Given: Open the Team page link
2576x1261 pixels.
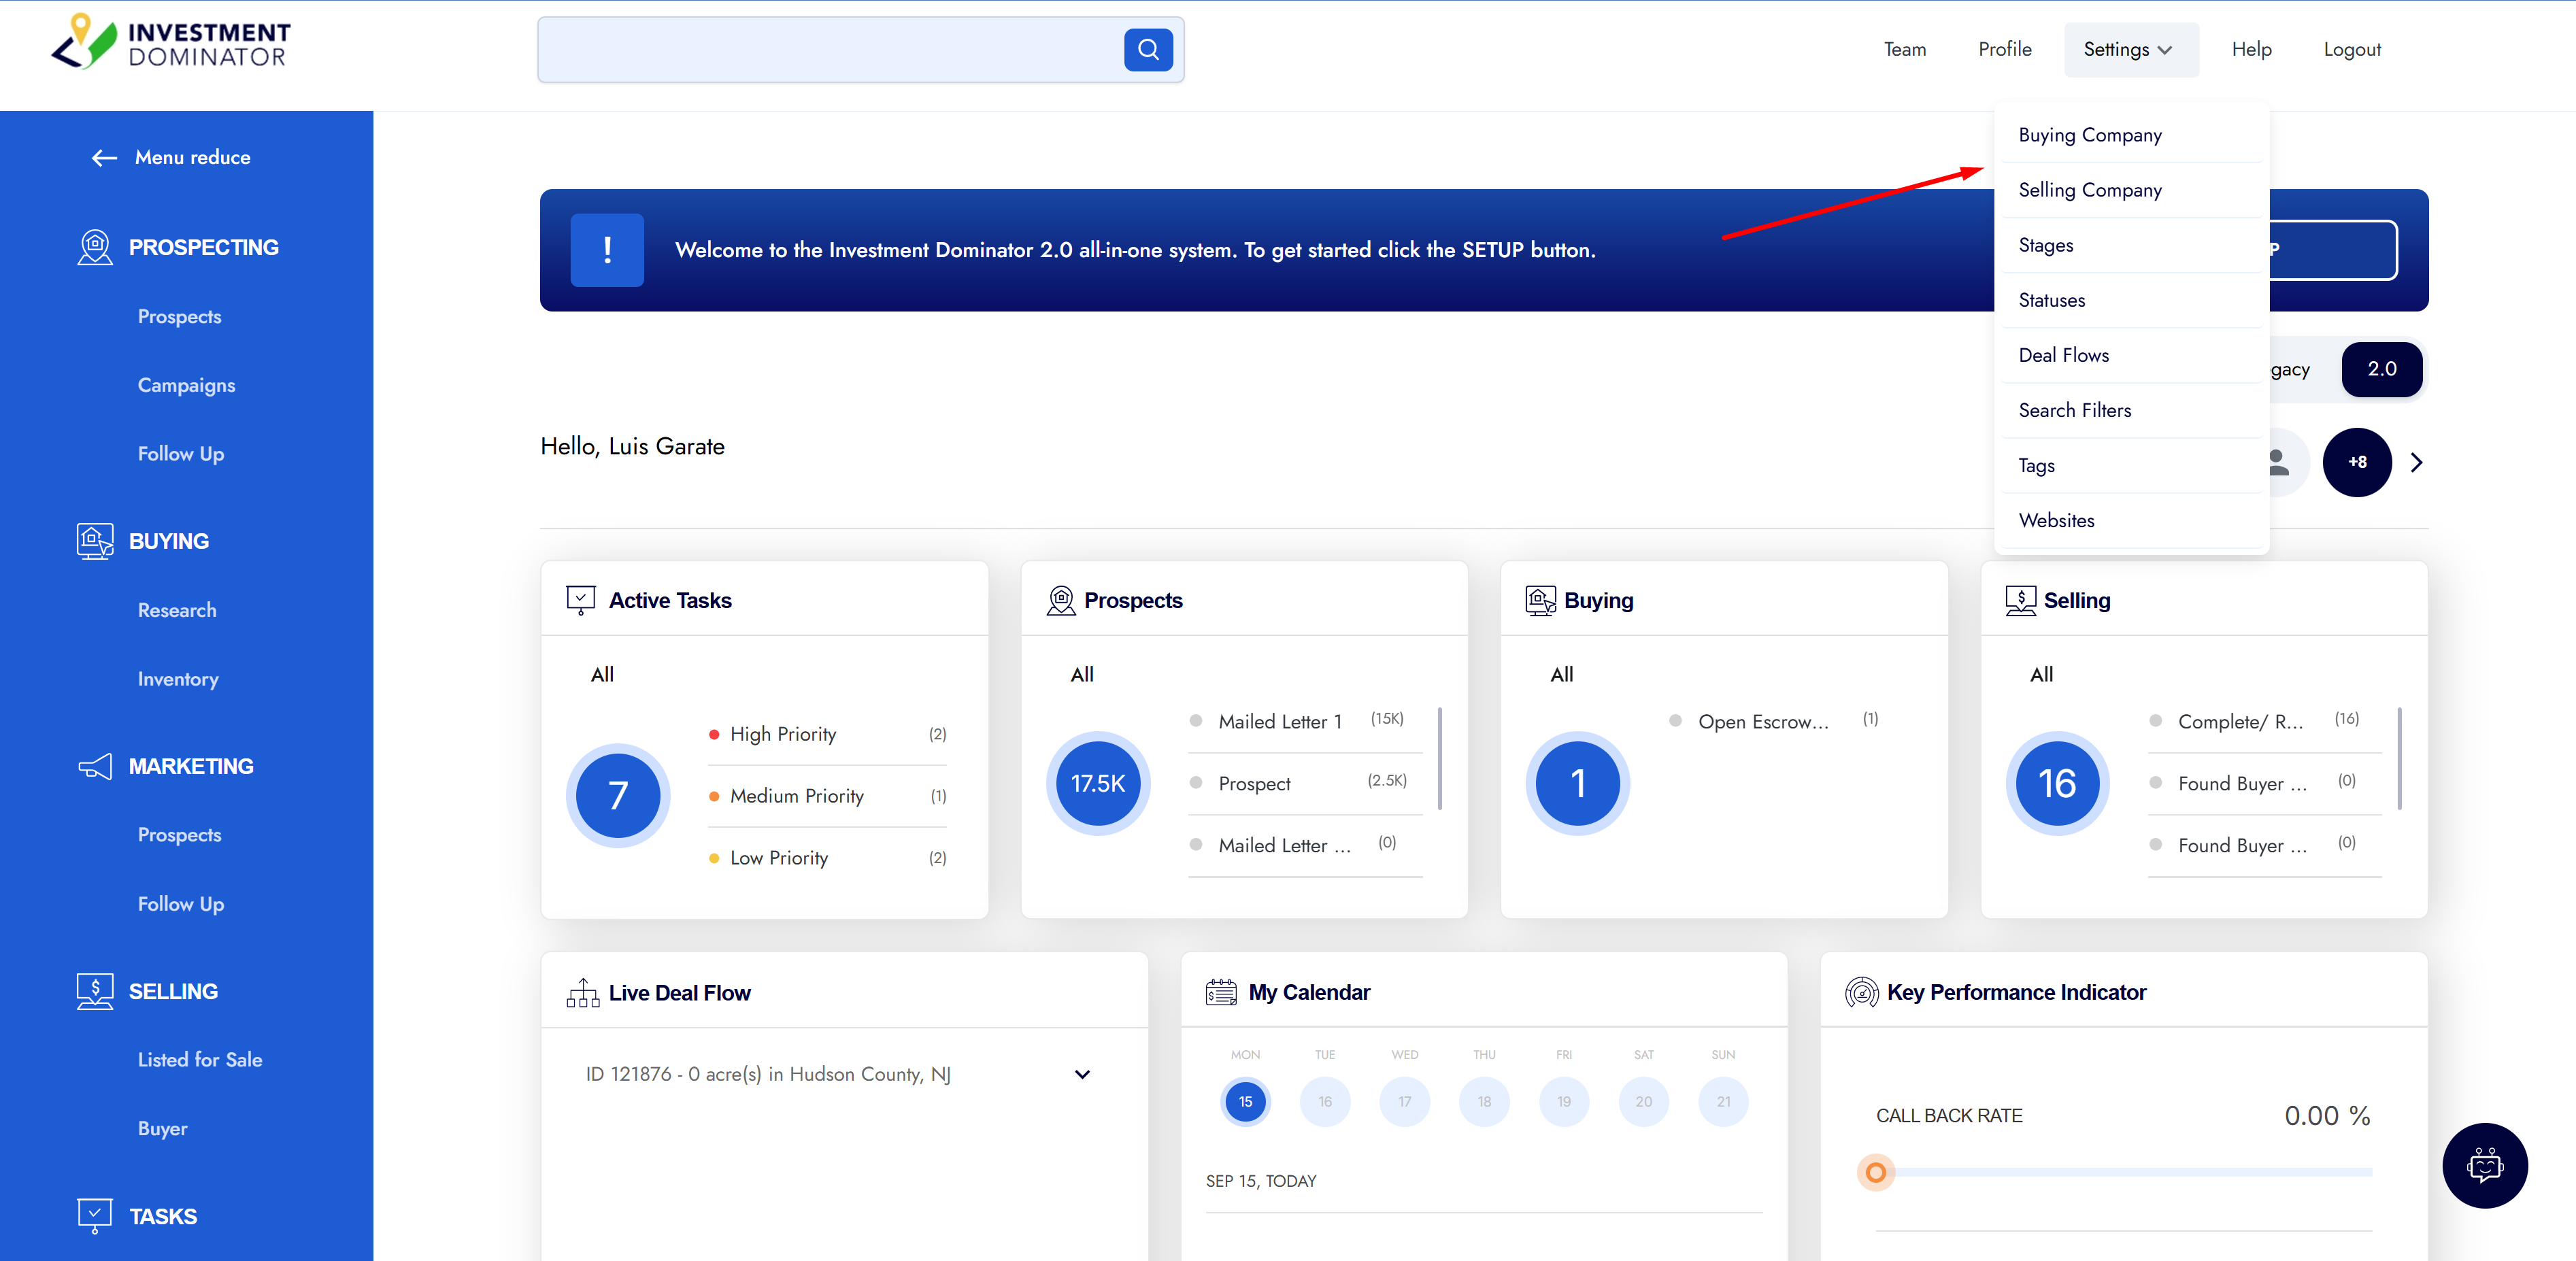Looking at the screenshot, I should (x=1904, y=49).
